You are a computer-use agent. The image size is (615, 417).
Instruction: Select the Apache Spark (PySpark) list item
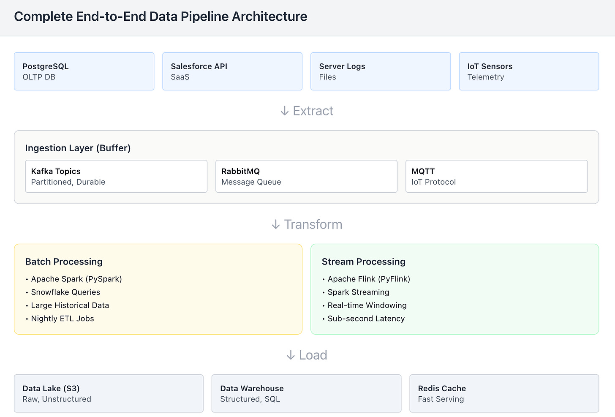pos(76,279)
